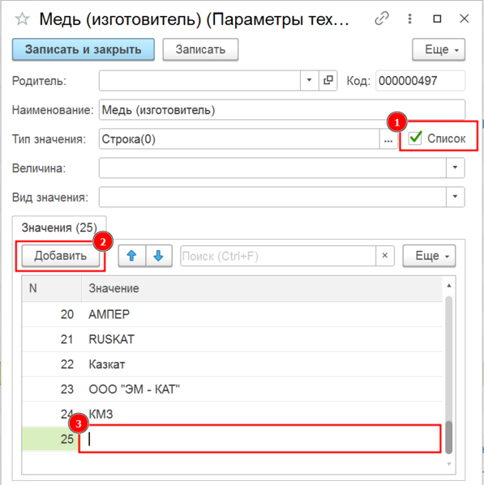Maximize the dialog window
This screenshot has width=484, height=485.
coord(437,19)
